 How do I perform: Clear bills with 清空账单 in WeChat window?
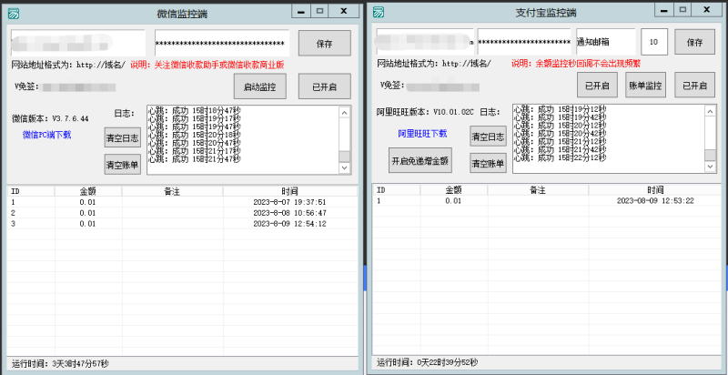[123, 165]
